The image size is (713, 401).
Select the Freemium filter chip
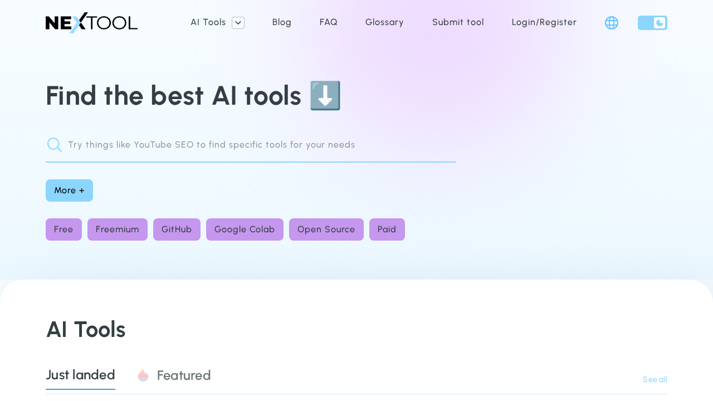tap(117, 229)
